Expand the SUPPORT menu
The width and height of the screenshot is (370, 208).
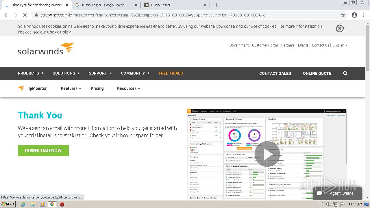pos(100,73)
